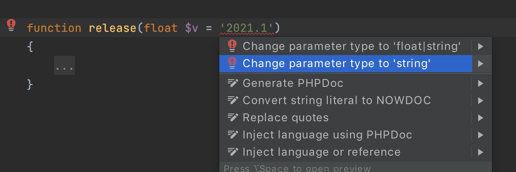Click the bulb icon beside 'float|string' option
Image resolution: width=516 pixels, height=172 pixels.
(232, 46)
